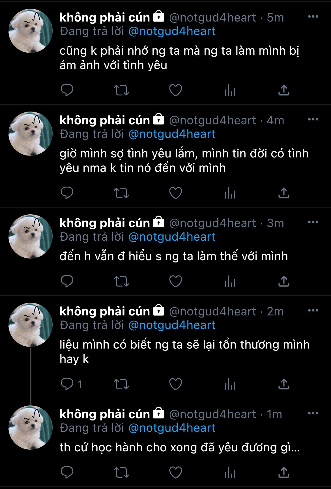Open profile name 'không phải cún' on 3m tweet
This screenshot has width=331, height=489.
click(x=105, y=223)
